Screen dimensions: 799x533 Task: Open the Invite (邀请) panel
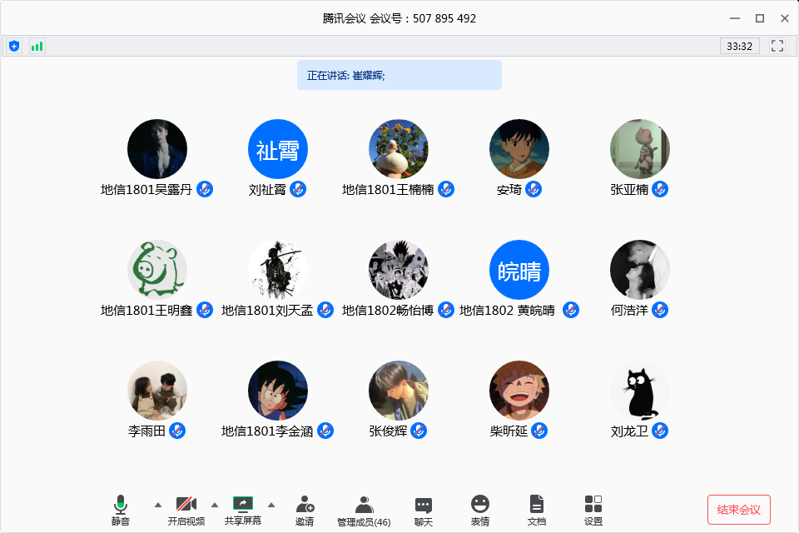pos(305,510)
